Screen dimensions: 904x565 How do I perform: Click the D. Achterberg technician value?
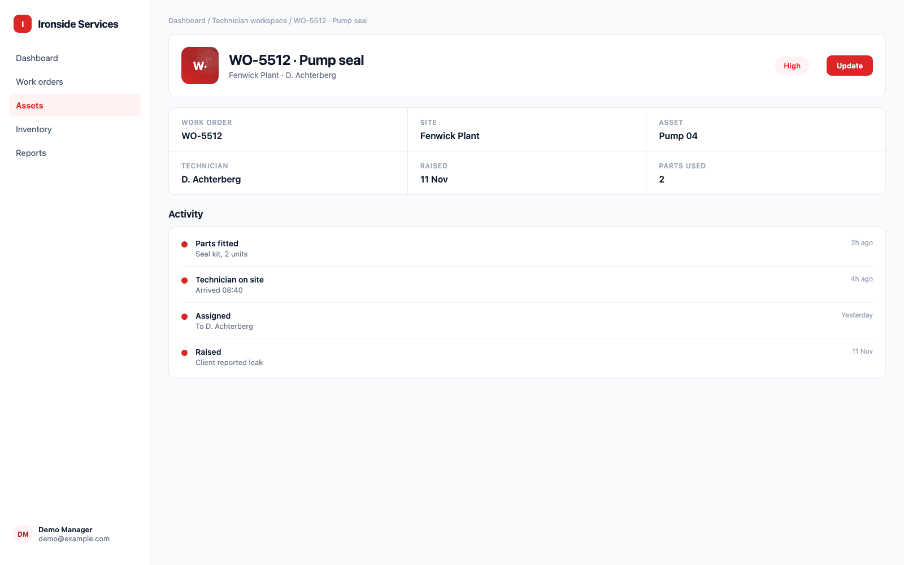click(x=211, y=179)
